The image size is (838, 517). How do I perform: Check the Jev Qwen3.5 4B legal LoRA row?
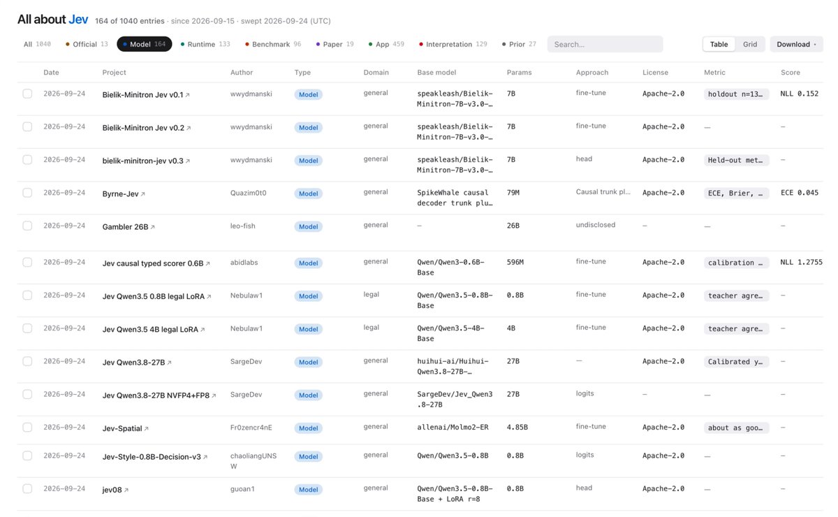pyautogui.click(x=27, y=328)
